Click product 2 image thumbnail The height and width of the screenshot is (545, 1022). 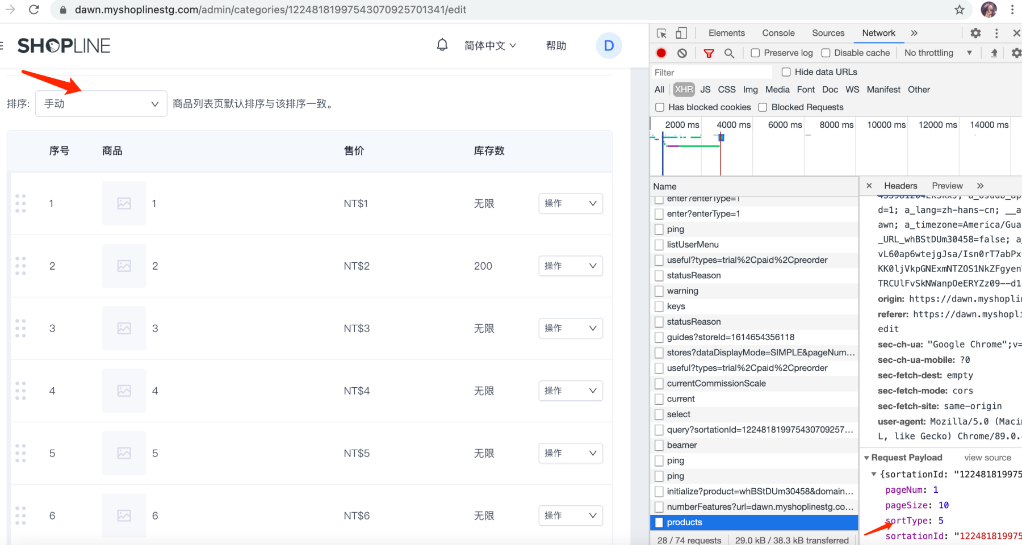click(x=124, y=266)
